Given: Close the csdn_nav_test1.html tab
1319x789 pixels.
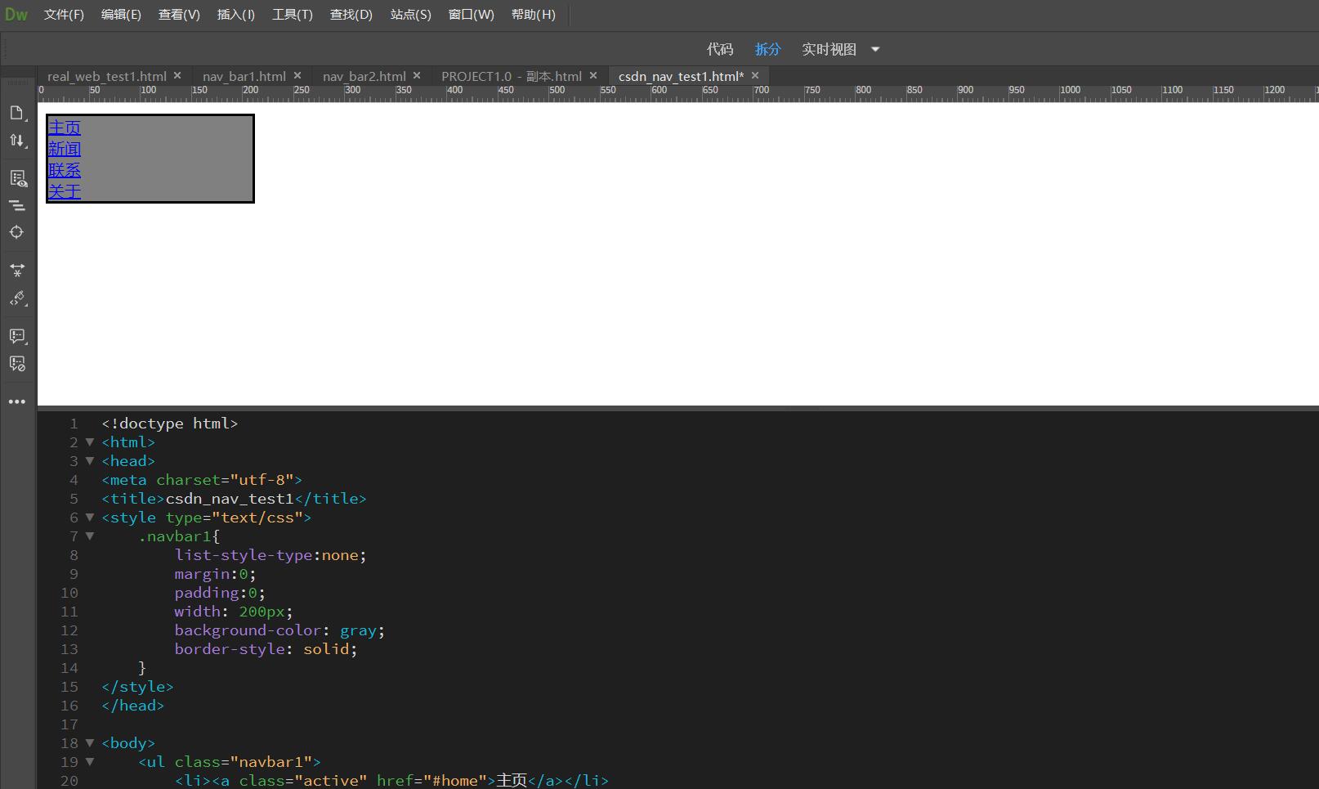Looking at the screenshot, I should tap(755, 75).
